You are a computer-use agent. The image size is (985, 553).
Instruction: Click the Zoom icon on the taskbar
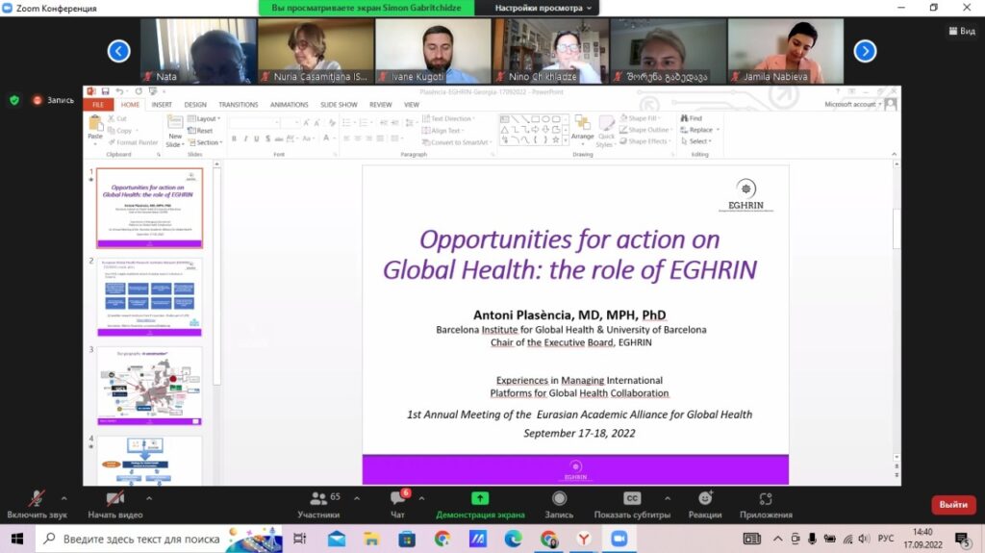point(619,540)
